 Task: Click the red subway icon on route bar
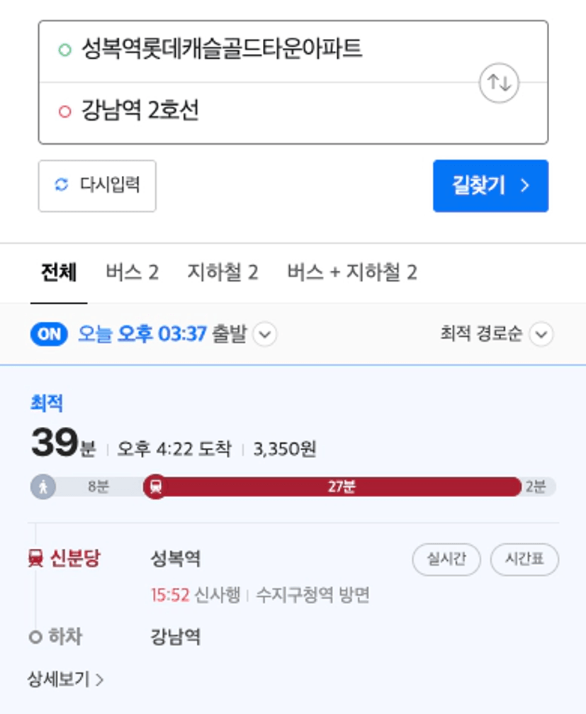tap(156, 487)
